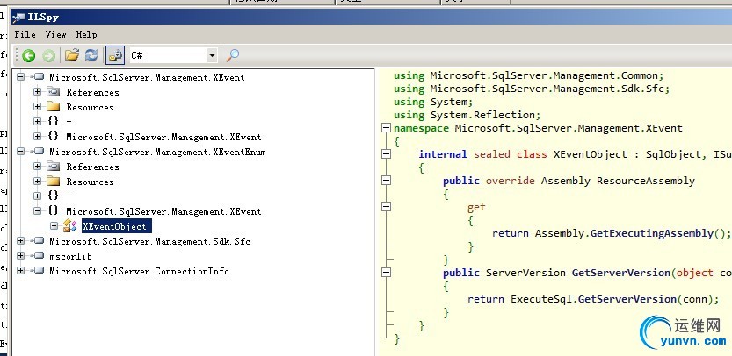Expand the mscorlib assembly node
Viewport: 732px width, 356px height.
pos(20,256)
